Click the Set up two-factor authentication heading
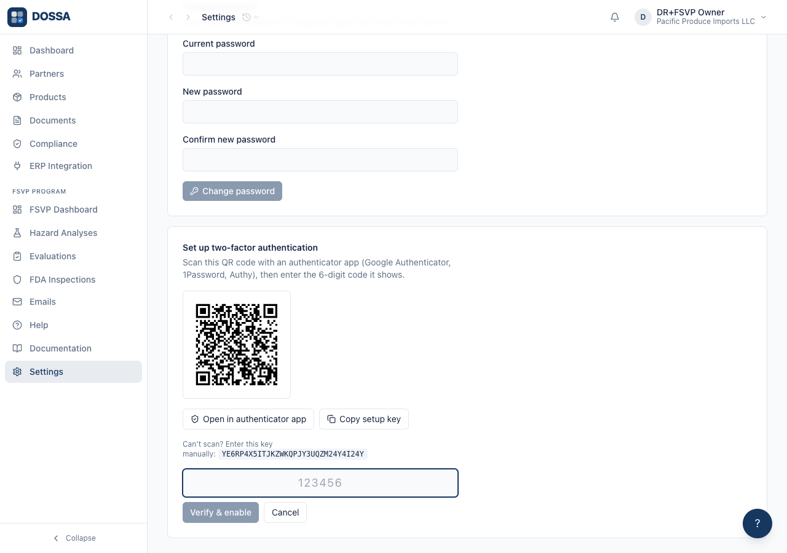The width and height of the screenshot is (787, 553). pyautogui.click(x=250, y=248)
